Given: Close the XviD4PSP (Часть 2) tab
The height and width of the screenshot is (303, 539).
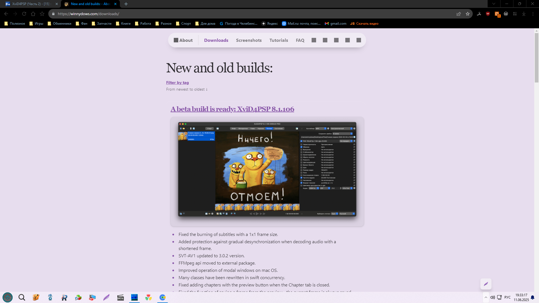Looking at the screenshot, I should (x=57, y=4).
